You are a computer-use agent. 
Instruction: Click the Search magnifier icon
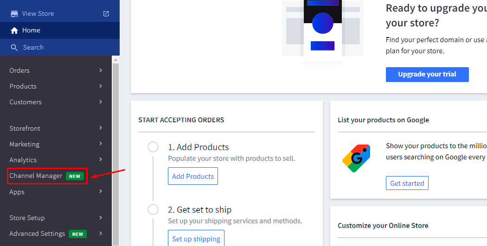pos(14,47)
